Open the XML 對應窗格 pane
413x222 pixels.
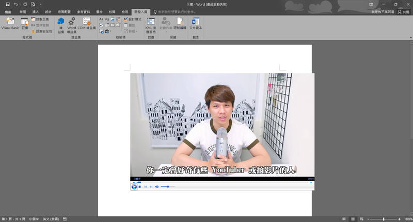(x=151, y=24)
